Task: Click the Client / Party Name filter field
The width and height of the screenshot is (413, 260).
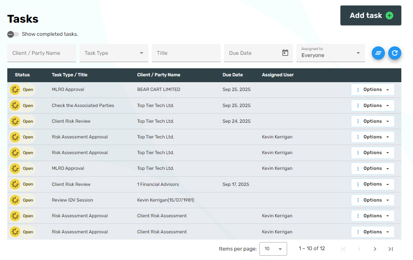Action: [x=42, y=53]
